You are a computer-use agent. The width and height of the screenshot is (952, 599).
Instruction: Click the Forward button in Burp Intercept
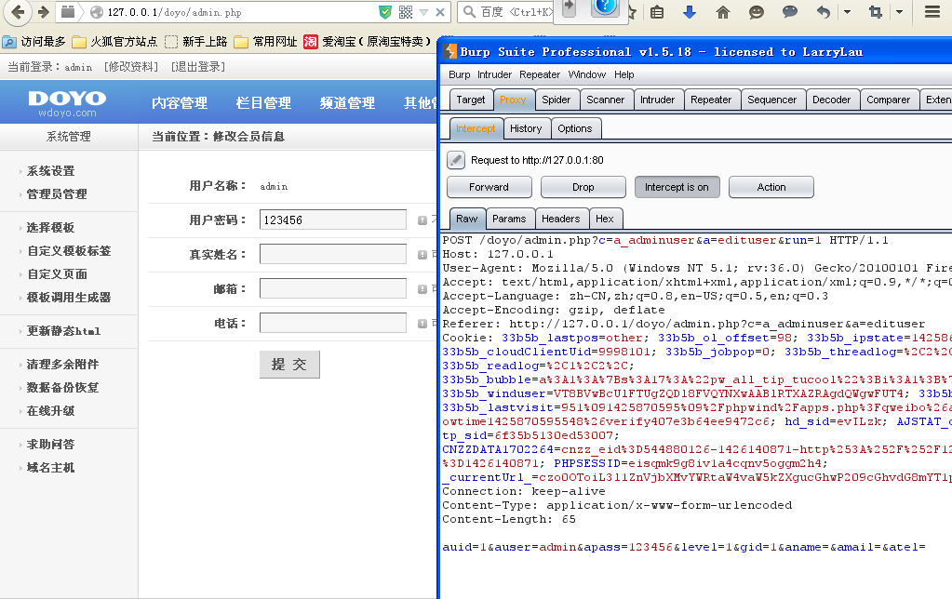[489, 187]
